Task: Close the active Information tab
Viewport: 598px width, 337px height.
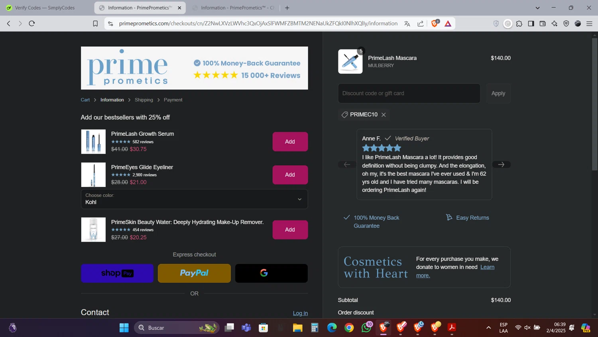Action: click(179, 8)
